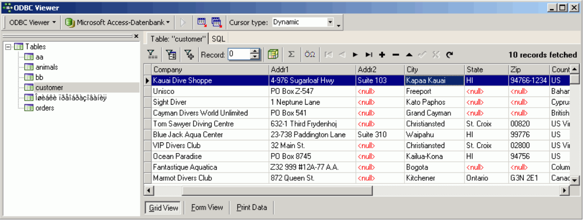Viewport: 583px width, 220px height.
Task: Click the horizontal scrollbar right arrow
Action: (x=565, y=190)
